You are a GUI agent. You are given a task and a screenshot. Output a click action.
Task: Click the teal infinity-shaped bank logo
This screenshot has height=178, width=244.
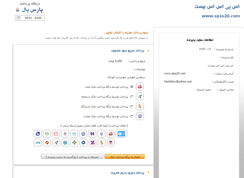tap(38, 143)
